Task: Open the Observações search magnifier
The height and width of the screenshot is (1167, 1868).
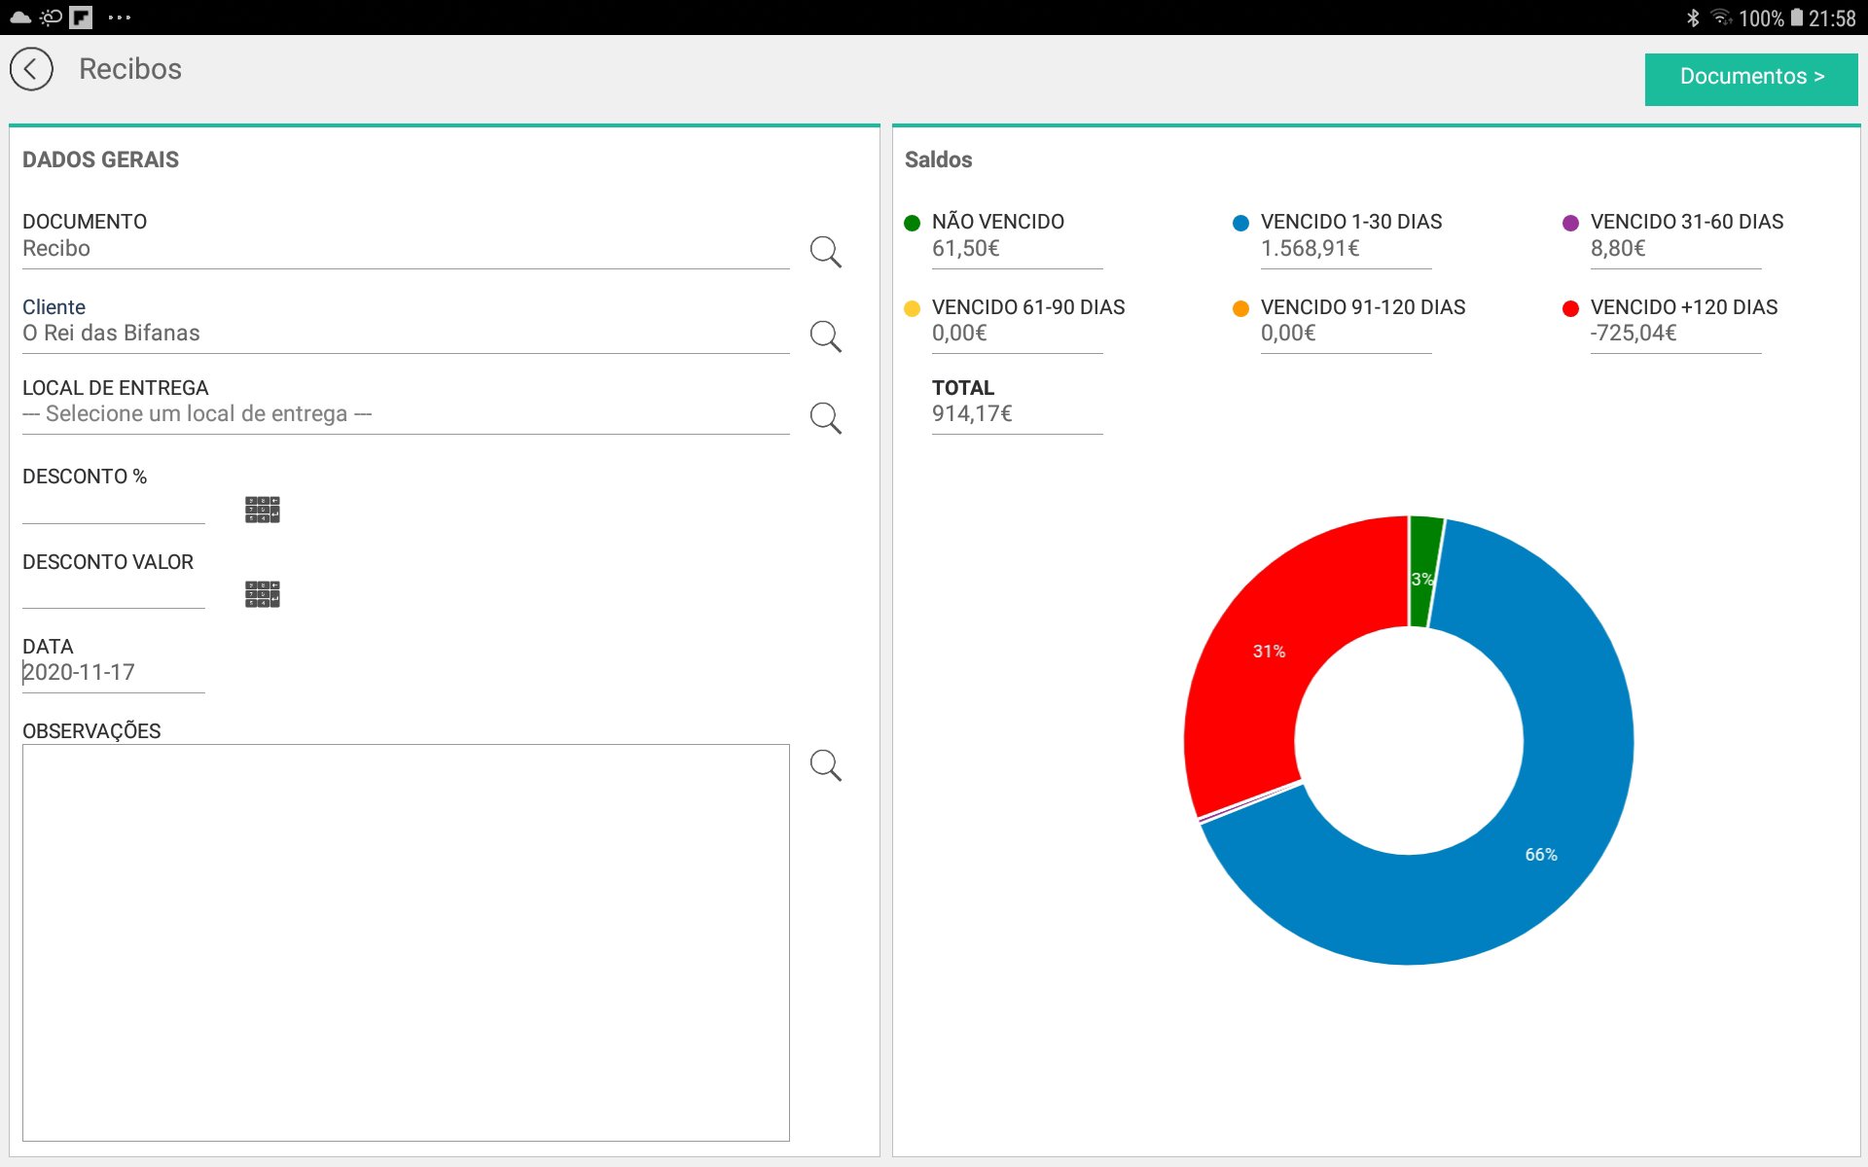Action: pos(825,765)
